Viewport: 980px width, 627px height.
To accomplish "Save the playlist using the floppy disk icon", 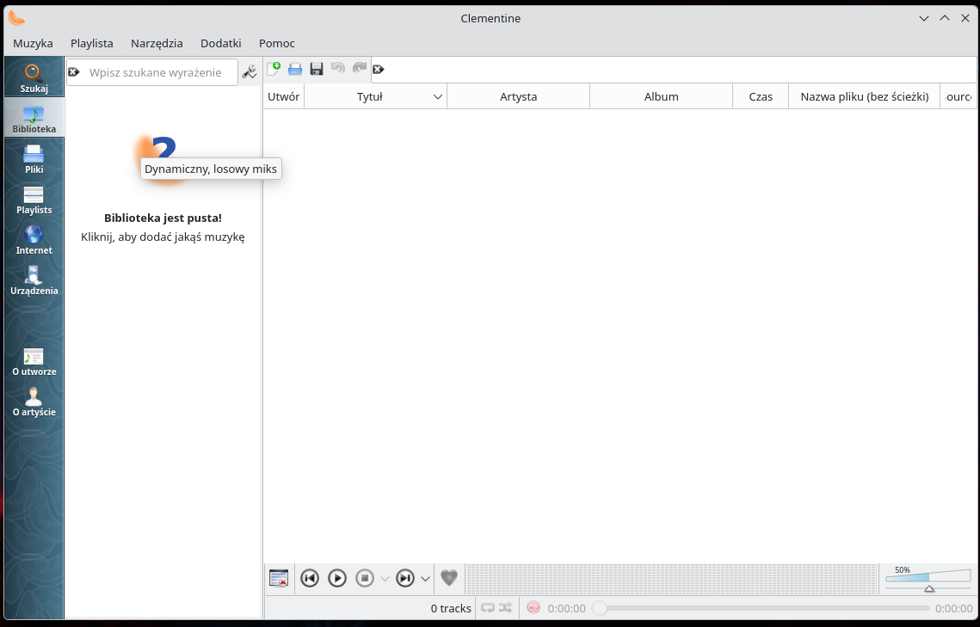I will pyautogui.click(x=317, y=69).
